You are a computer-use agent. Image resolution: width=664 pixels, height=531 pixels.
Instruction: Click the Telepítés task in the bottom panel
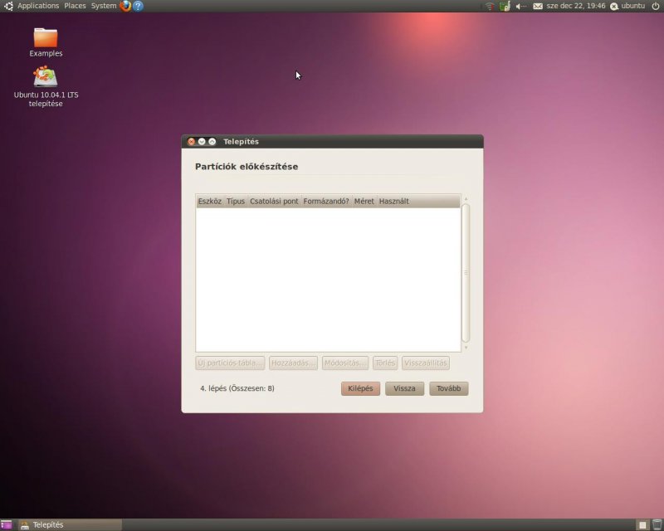tap(70, 525)
